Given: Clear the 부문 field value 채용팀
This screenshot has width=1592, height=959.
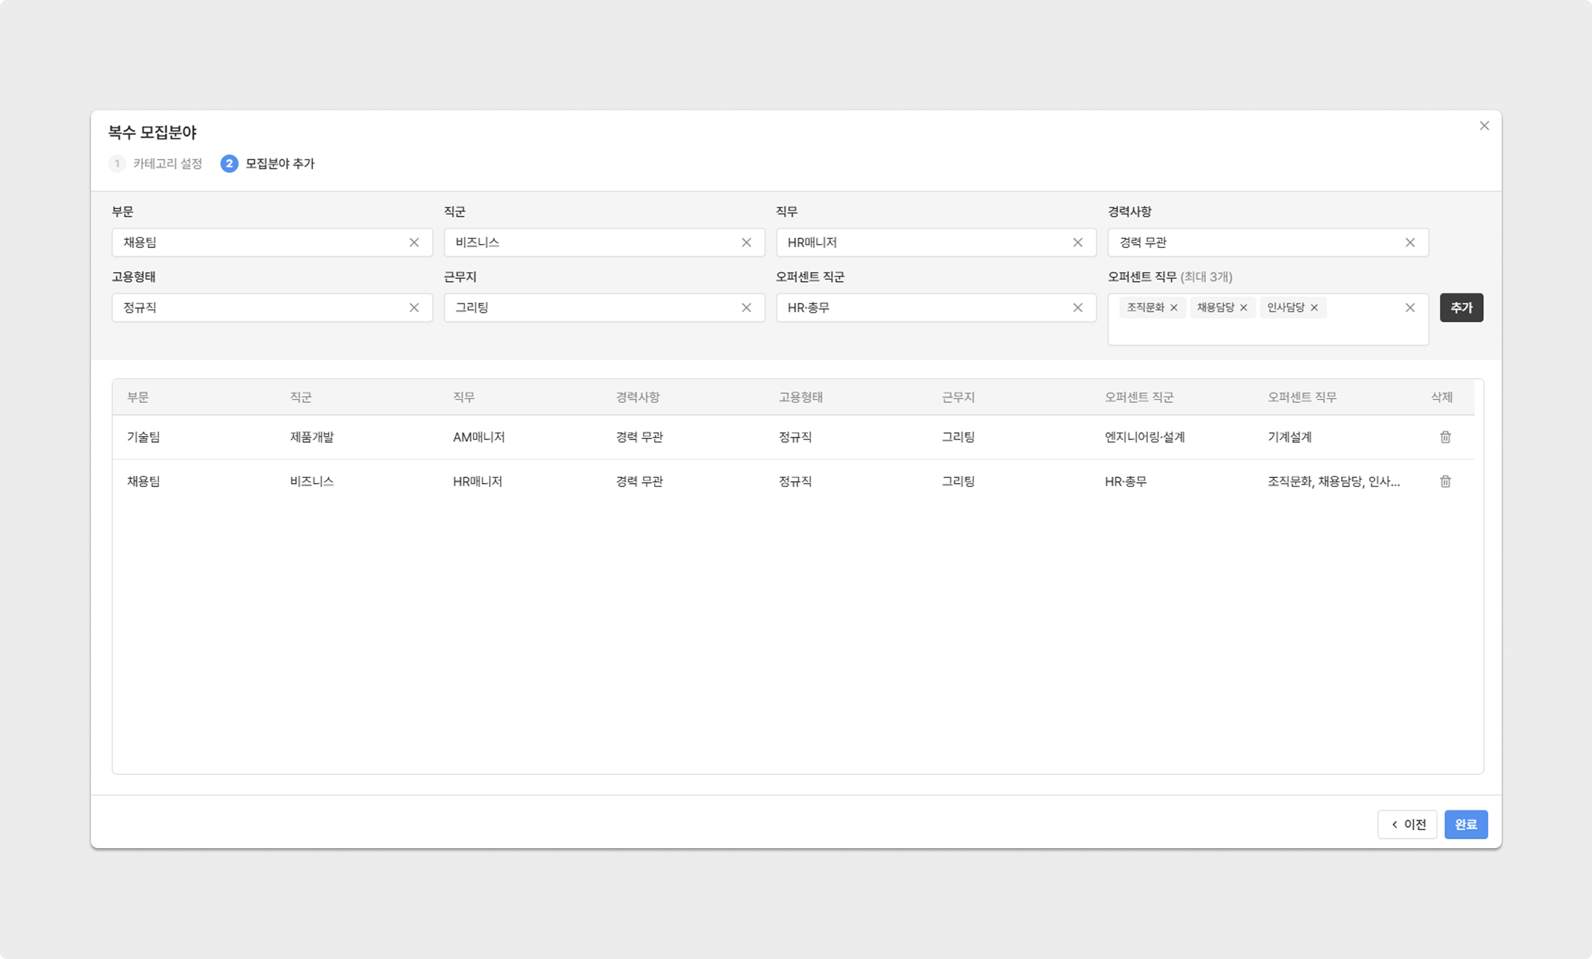Looking at the screenshot, I should click(414, 243).
